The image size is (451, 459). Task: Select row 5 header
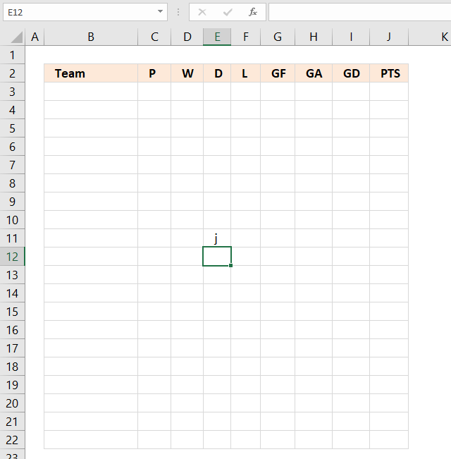click(12, 128)
